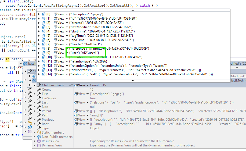The image size is (246, 151).
Task: Click the cube icon for item [9]
Action: (44, 53)
